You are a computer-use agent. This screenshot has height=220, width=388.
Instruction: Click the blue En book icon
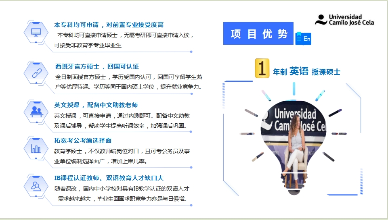pos(303,39)
